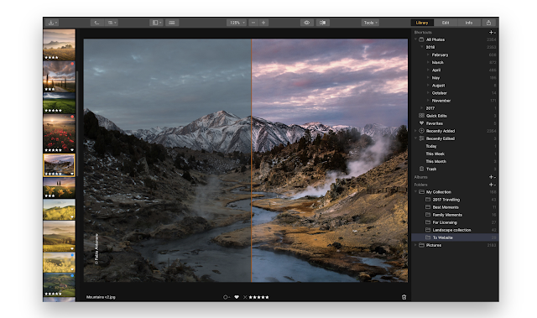Click the filmstrip vertical scrollbar
This screenshot has height=318, width=537.
coord(76,123)
